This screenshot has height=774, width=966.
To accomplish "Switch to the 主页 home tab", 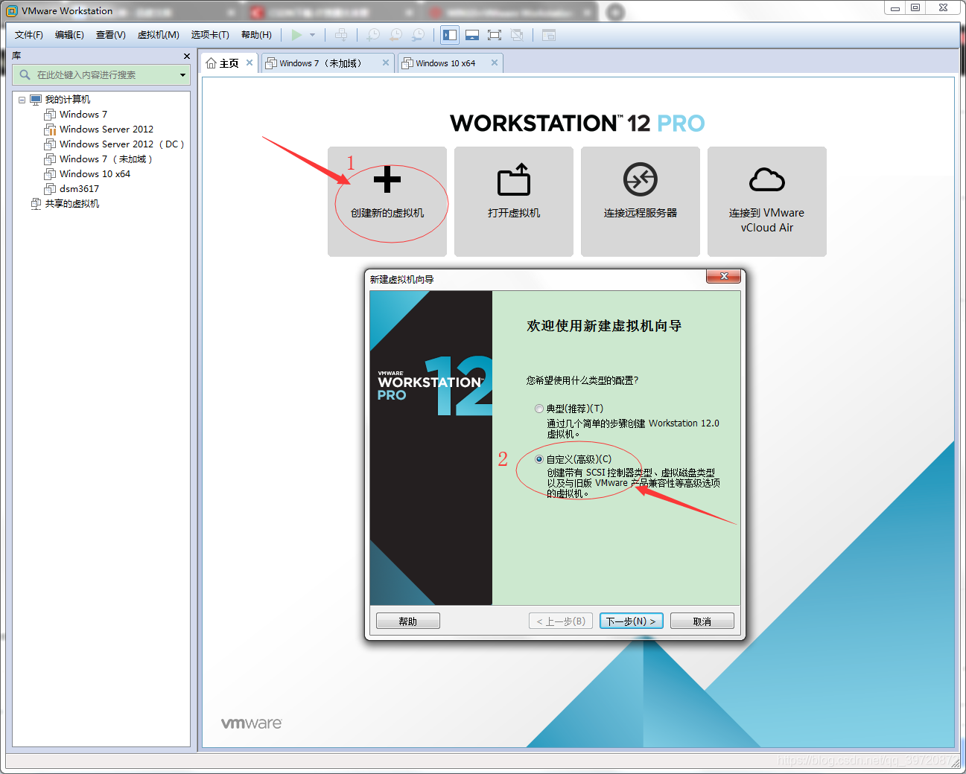I will pyautogui.click(x=229, y=63).
